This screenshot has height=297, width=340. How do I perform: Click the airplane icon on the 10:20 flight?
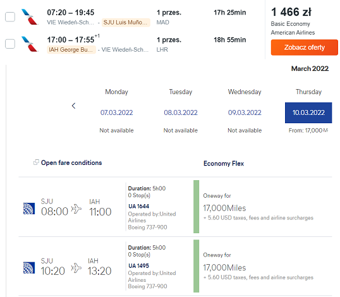pos(76,268)
